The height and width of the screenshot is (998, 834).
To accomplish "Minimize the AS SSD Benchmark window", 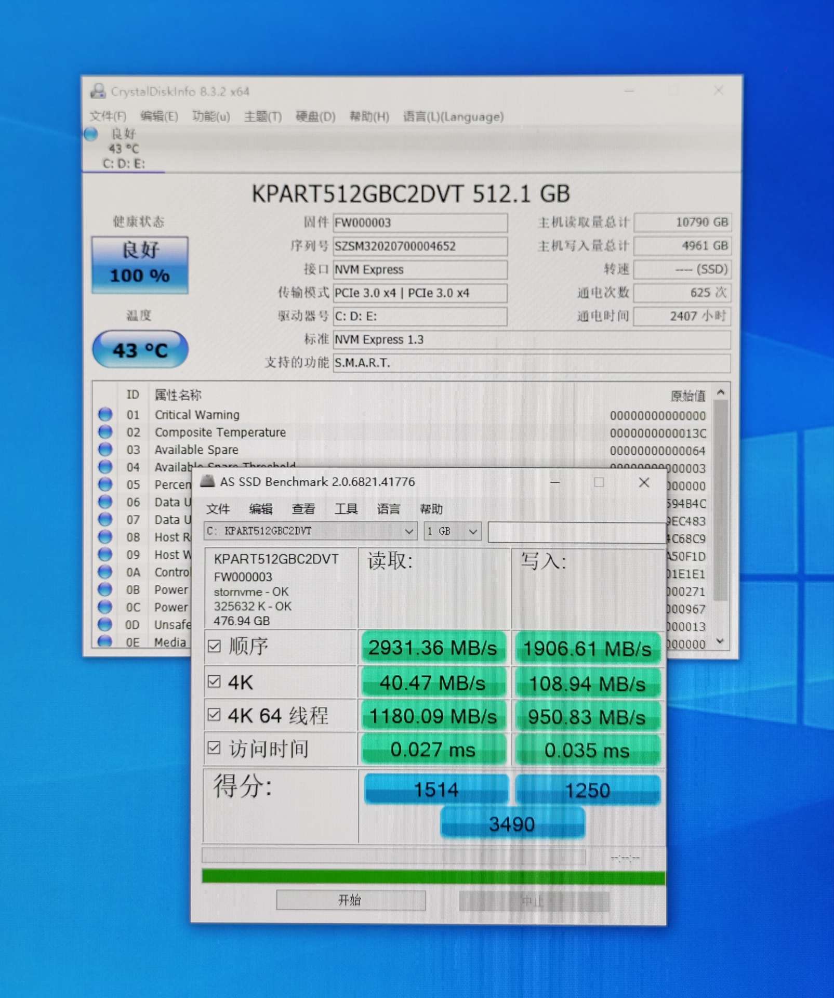I will (x=555, y=482).
